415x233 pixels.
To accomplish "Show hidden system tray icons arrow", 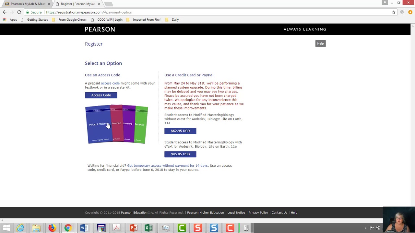I will [365, 228].
